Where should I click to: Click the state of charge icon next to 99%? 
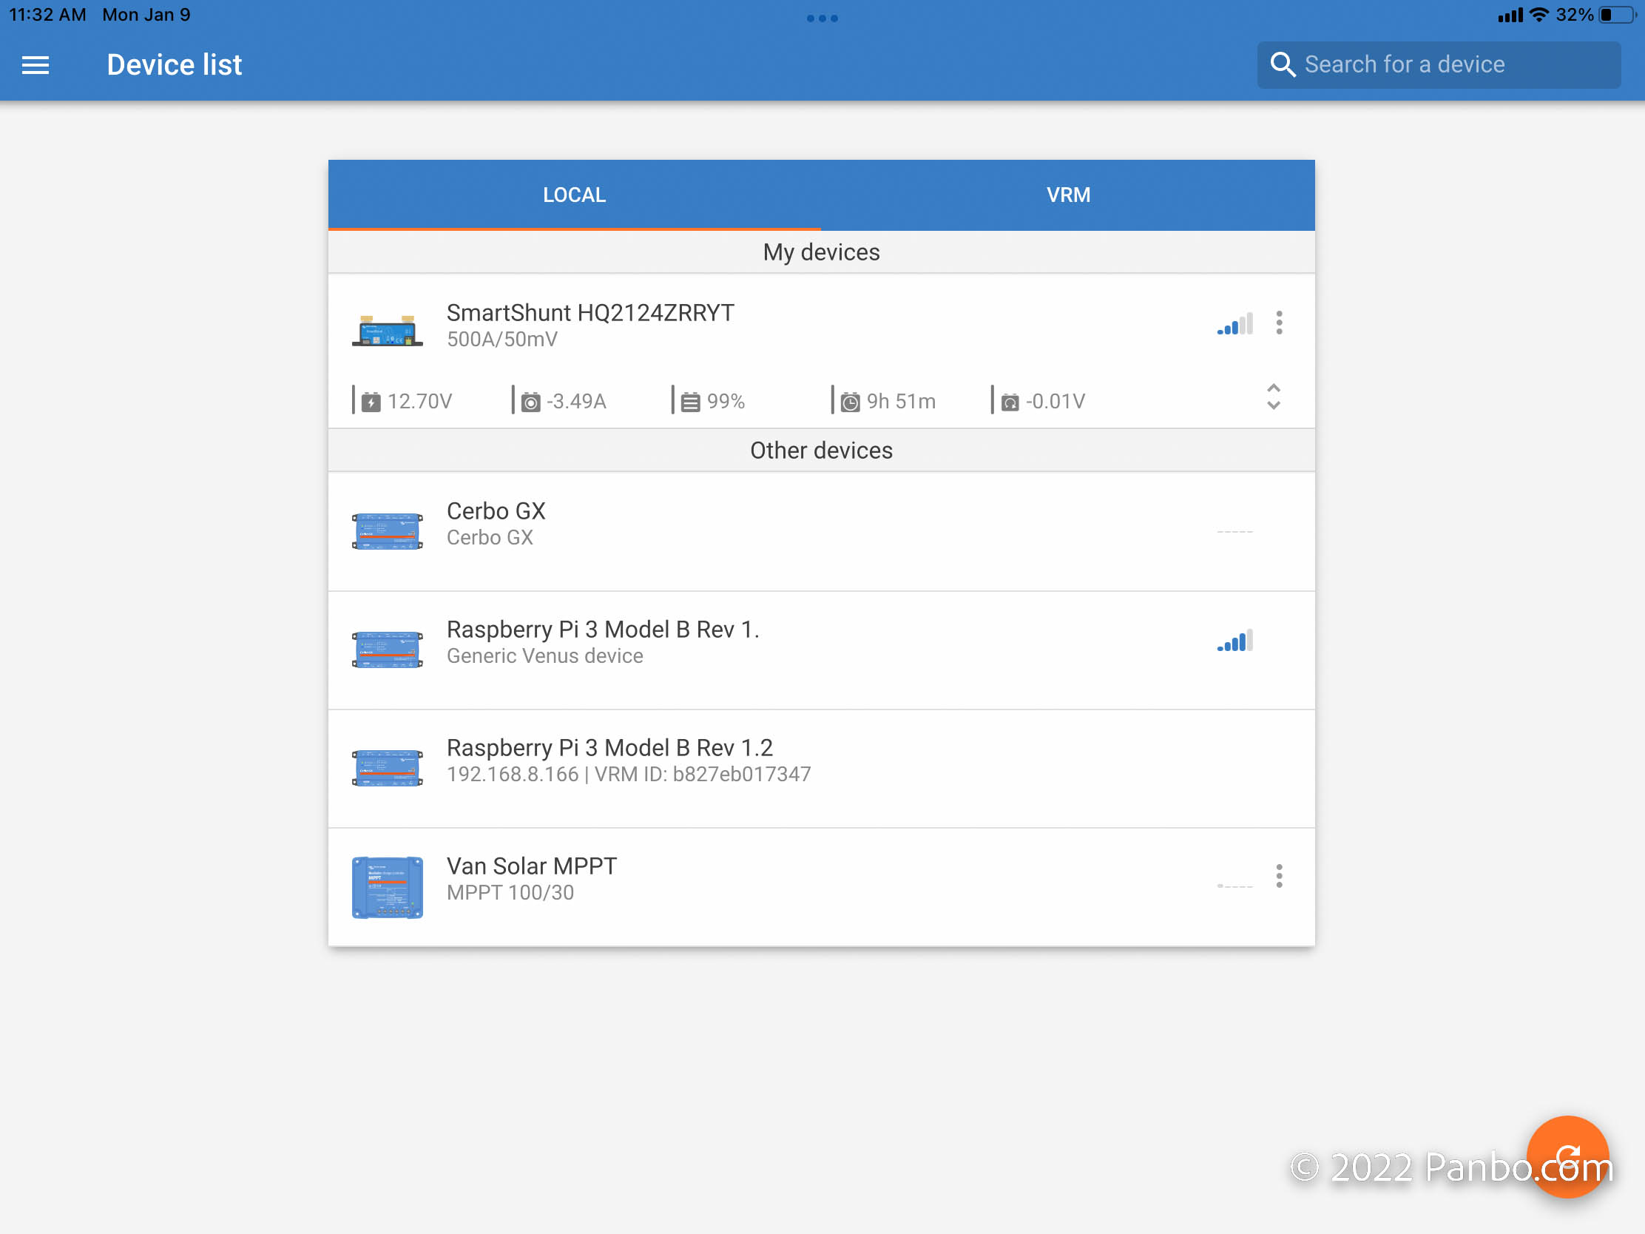coord(691,402)
